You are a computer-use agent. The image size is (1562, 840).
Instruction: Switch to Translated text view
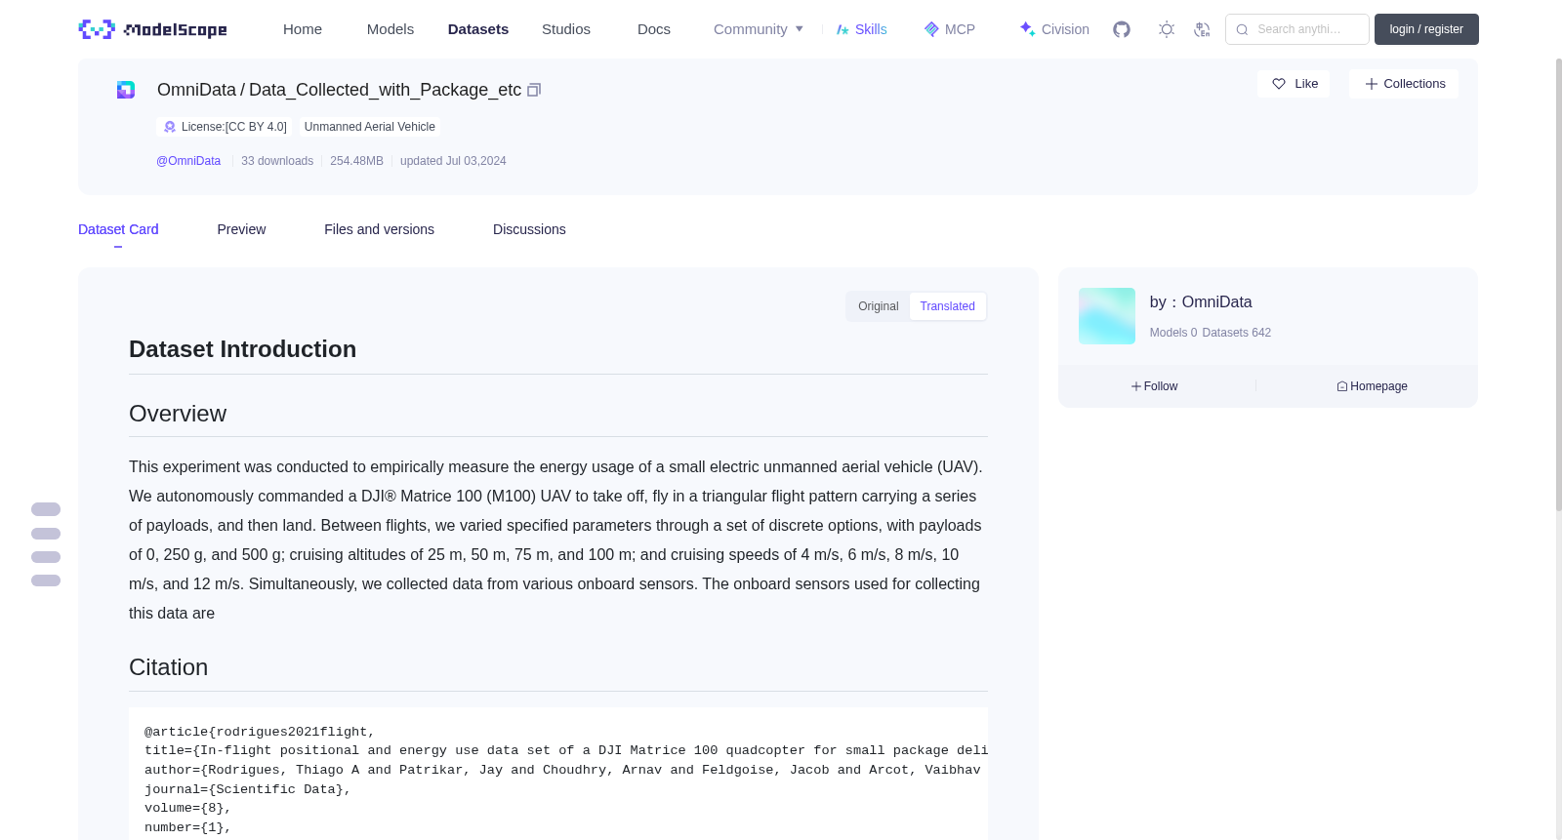[947, 306]
